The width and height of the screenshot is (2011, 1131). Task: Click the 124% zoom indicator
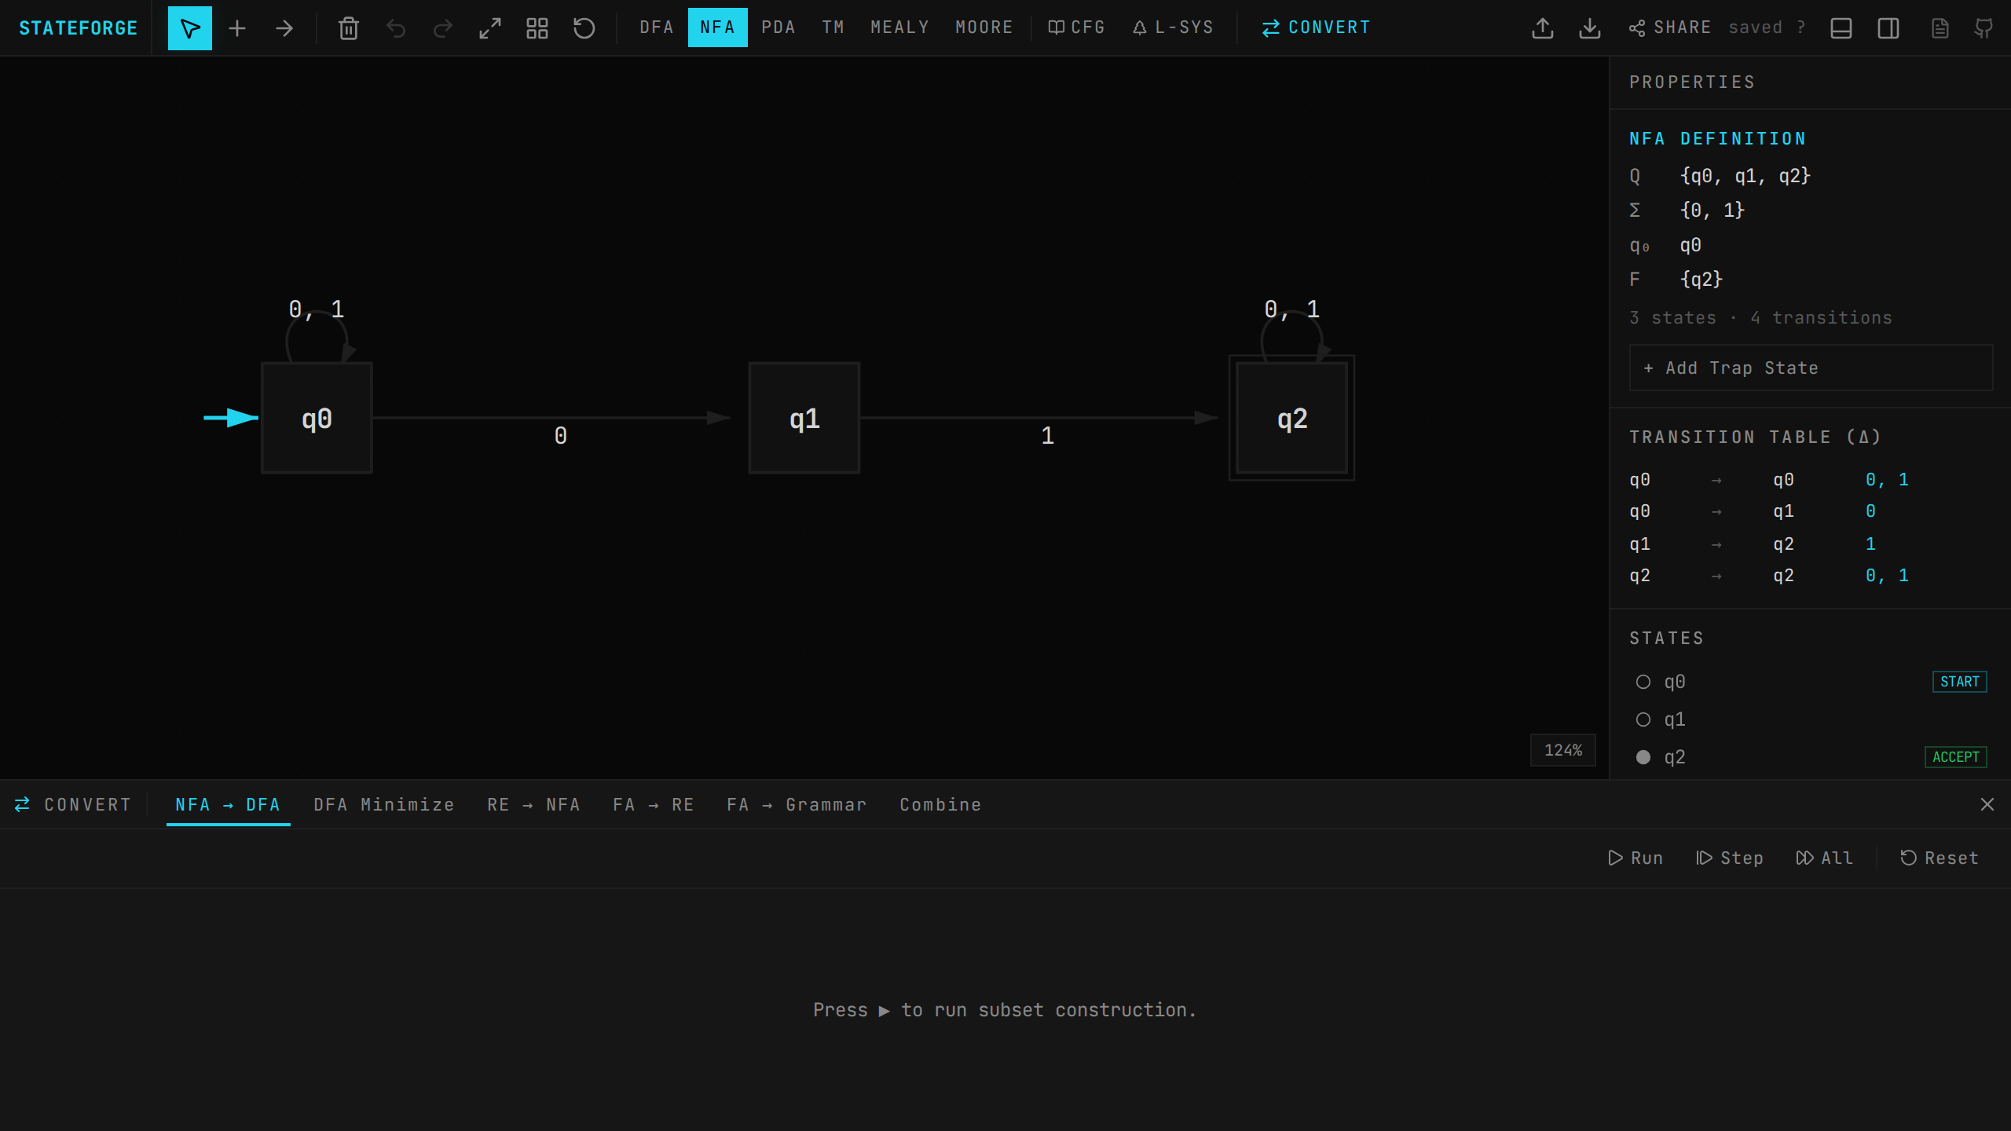click(x=1562, y=750)
